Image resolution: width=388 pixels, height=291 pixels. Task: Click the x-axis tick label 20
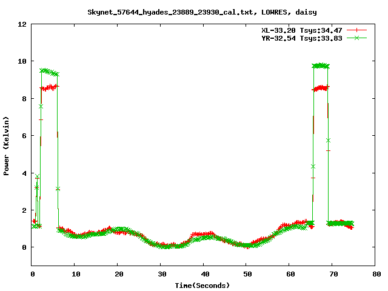(x=119, y=274)
